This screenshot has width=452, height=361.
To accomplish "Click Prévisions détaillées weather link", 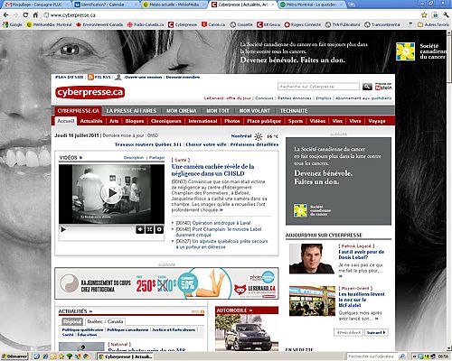I will [x=254, y=144].
